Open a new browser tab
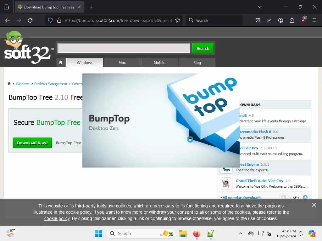The height and width of the screenshot is (241, 322). pos(91,7)
